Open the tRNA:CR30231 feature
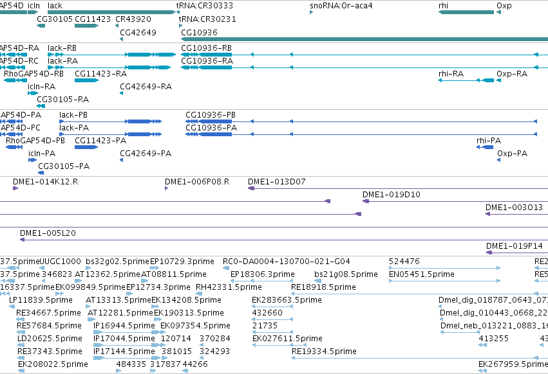The image size is (548, 374). (180, 26)
